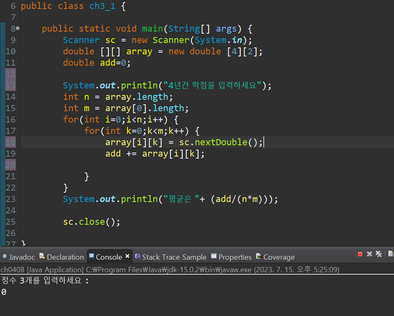Image resolution: width=394 pixels, height=316 pixels.
Task: Click 'array' variable in line 10 declaration
Action: pyautogui.click(x=139, y=52)
